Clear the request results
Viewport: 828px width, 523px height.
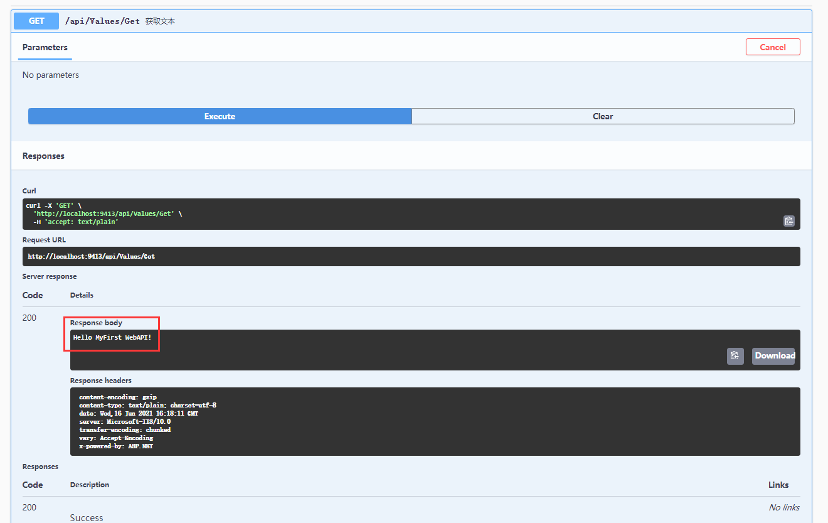tap(602, 116)
